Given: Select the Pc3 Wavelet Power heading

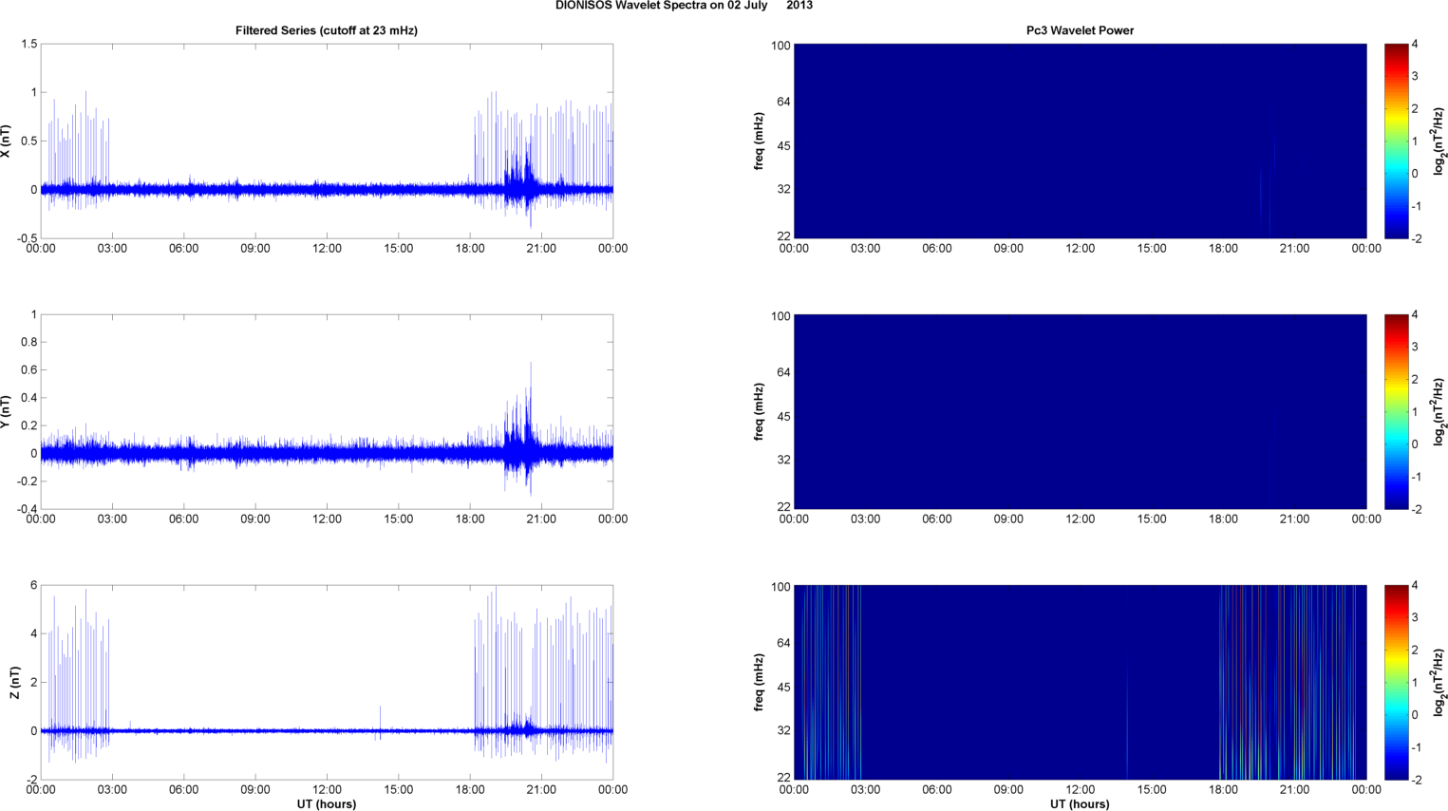Looking at the screenshot, I should tap(1080, 30).
